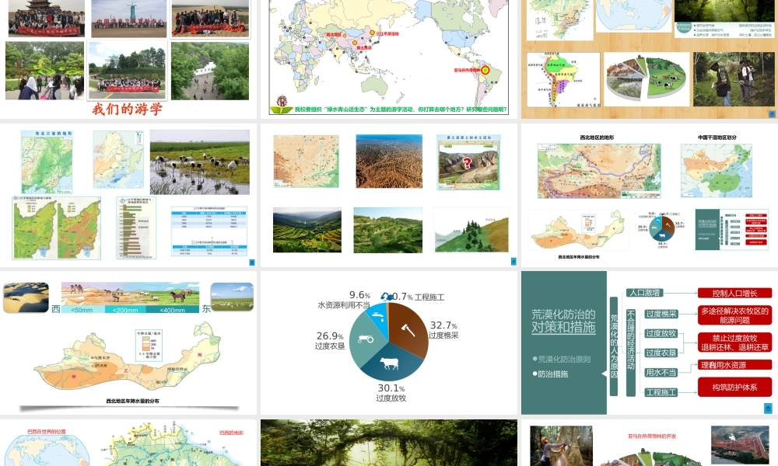Select the aerial tree-lined path photo
Screen dimensions: 778x466
pos(210,71)
